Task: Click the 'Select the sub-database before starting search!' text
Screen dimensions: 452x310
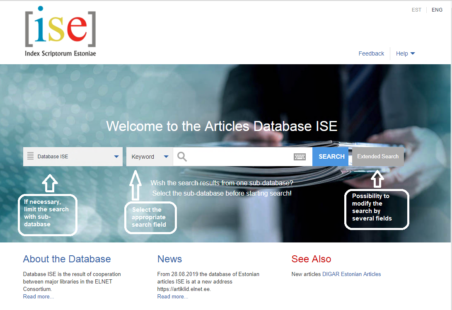Action: click(x=222, y=193)
